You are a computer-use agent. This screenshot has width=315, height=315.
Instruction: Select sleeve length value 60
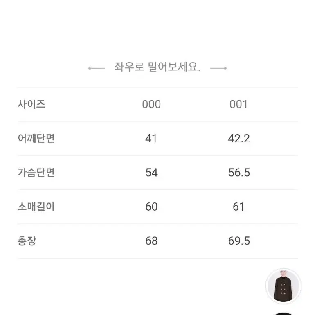(x=151, y=207)
